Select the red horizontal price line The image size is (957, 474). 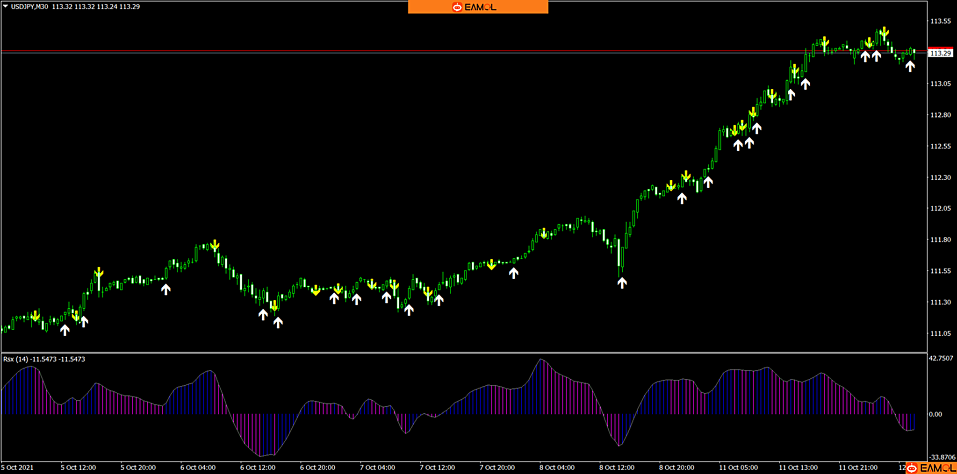click(464, 50)
